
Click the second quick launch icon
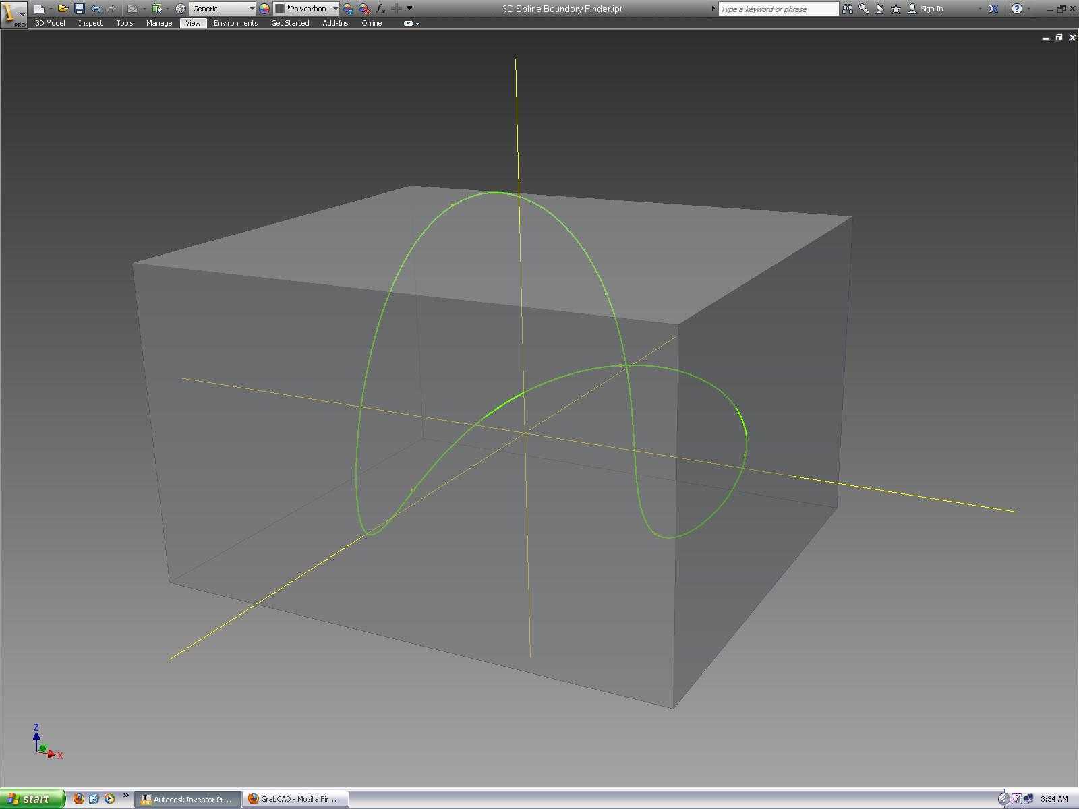(94, 799)
